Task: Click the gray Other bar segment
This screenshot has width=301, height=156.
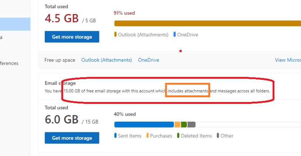Action: [x=191, y=125]
